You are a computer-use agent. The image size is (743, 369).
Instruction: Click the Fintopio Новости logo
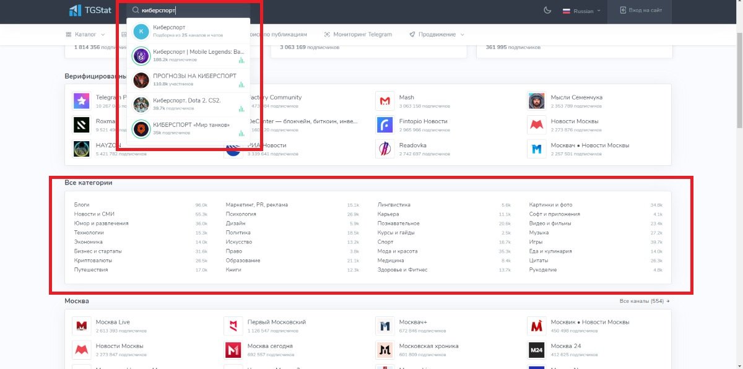385,124
